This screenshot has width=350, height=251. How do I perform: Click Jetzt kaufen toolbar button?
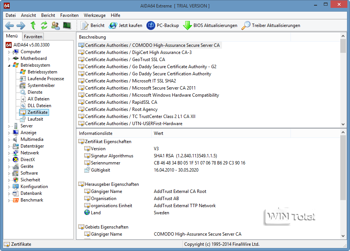[x=125, y=25]
